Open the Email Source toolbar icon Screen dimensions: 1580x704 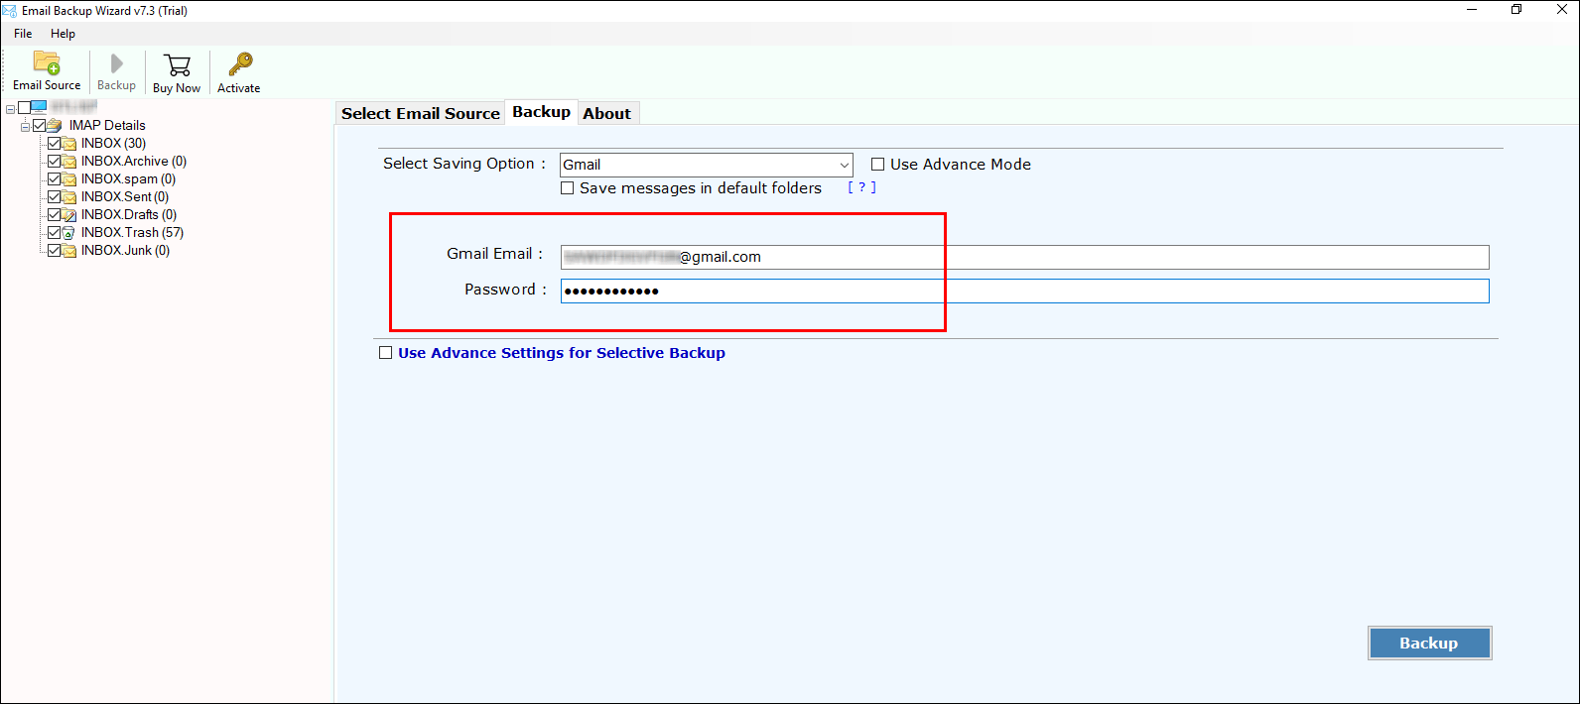point(47,63)
